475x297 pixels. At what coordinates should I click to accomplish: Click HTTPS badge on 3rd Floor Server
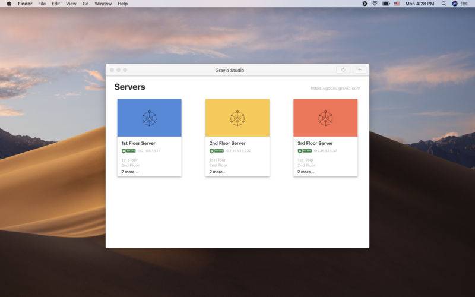(x=305, y=151)
